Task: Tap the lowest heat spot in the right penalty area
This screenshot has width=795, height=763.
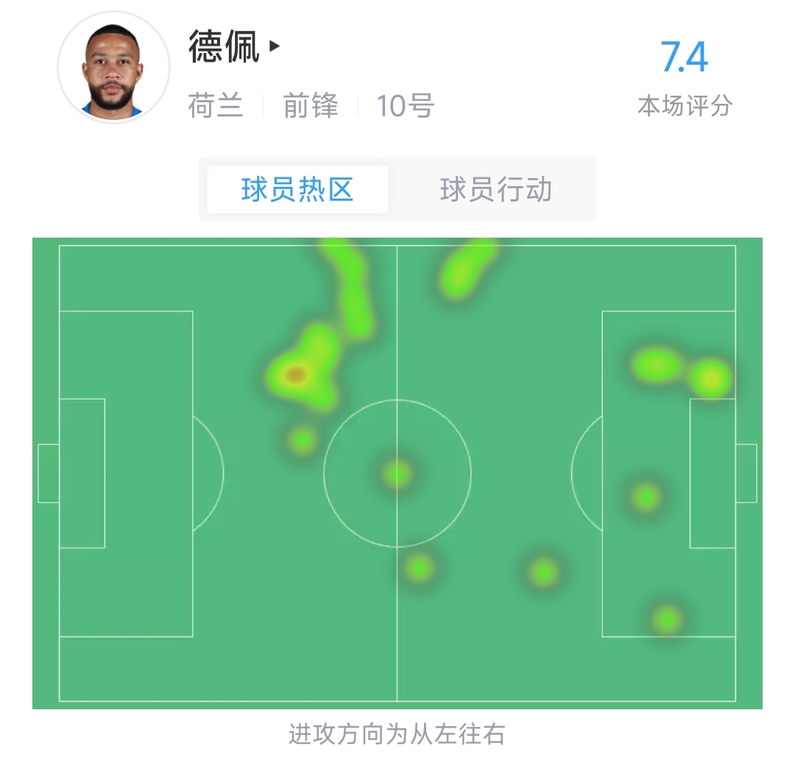Action: point(667,620)
